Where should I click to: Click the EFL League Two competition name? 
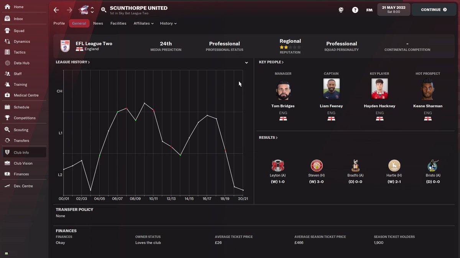[x=94, y=44]
